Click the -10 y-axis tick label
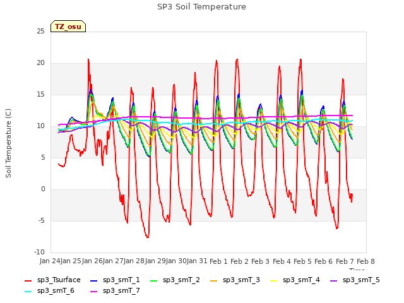 39,252
